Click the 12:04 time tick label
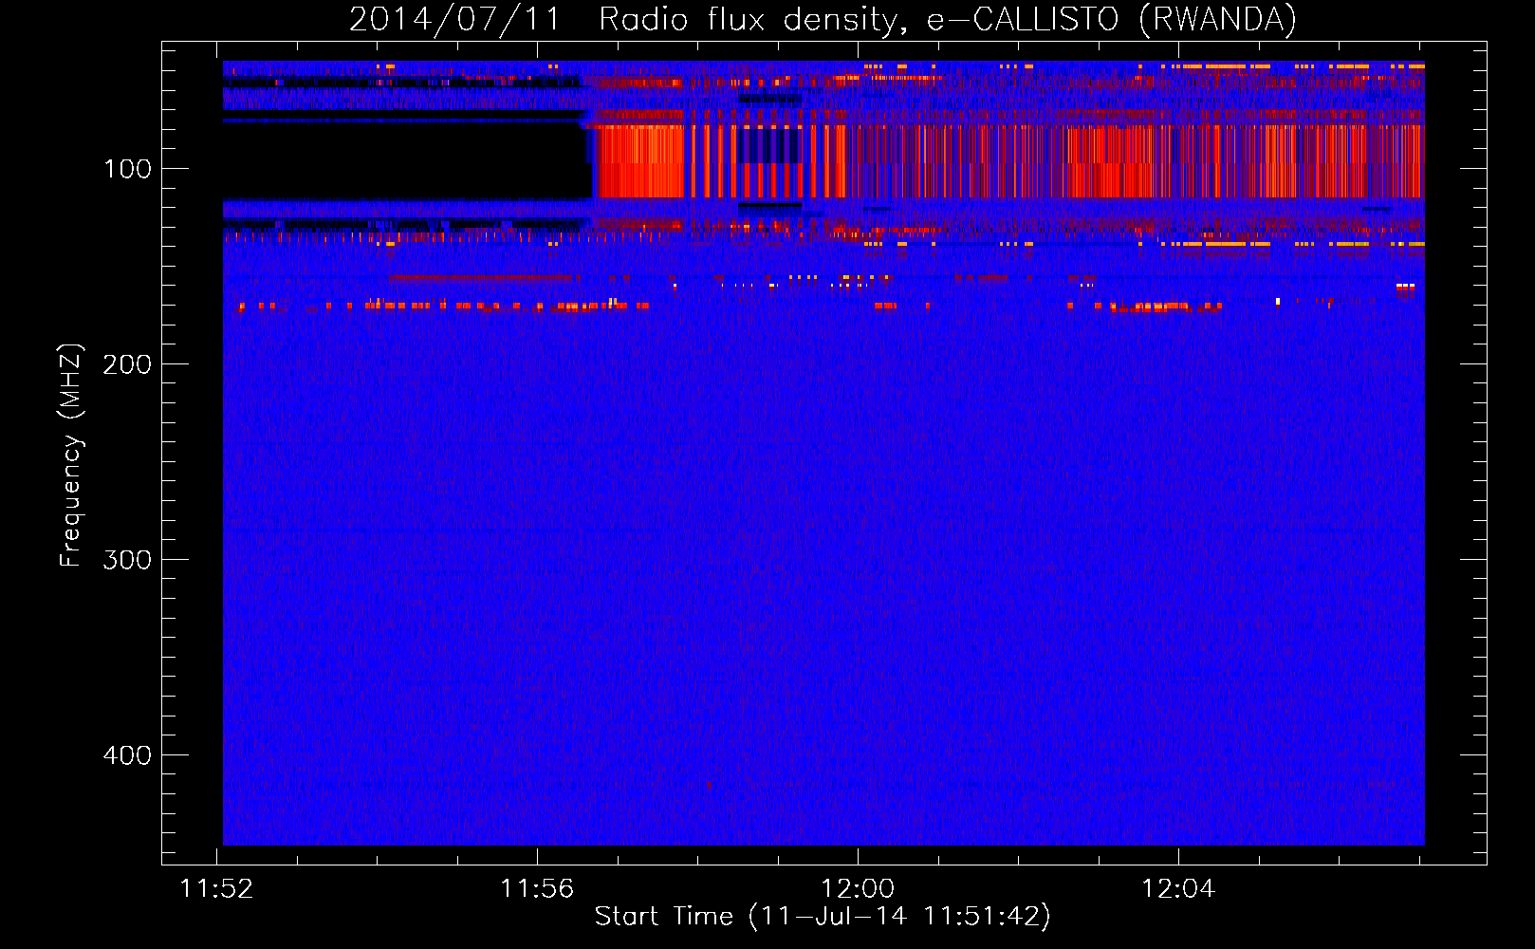Image resolution: width=1535 pixels, height=949 pixels. coord(1178,889)
